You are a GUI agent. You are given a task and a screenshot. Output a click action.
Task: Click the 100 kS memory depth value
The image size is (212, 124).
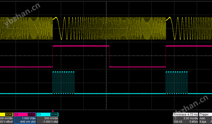pyautogui.click(x=178, y=122)
